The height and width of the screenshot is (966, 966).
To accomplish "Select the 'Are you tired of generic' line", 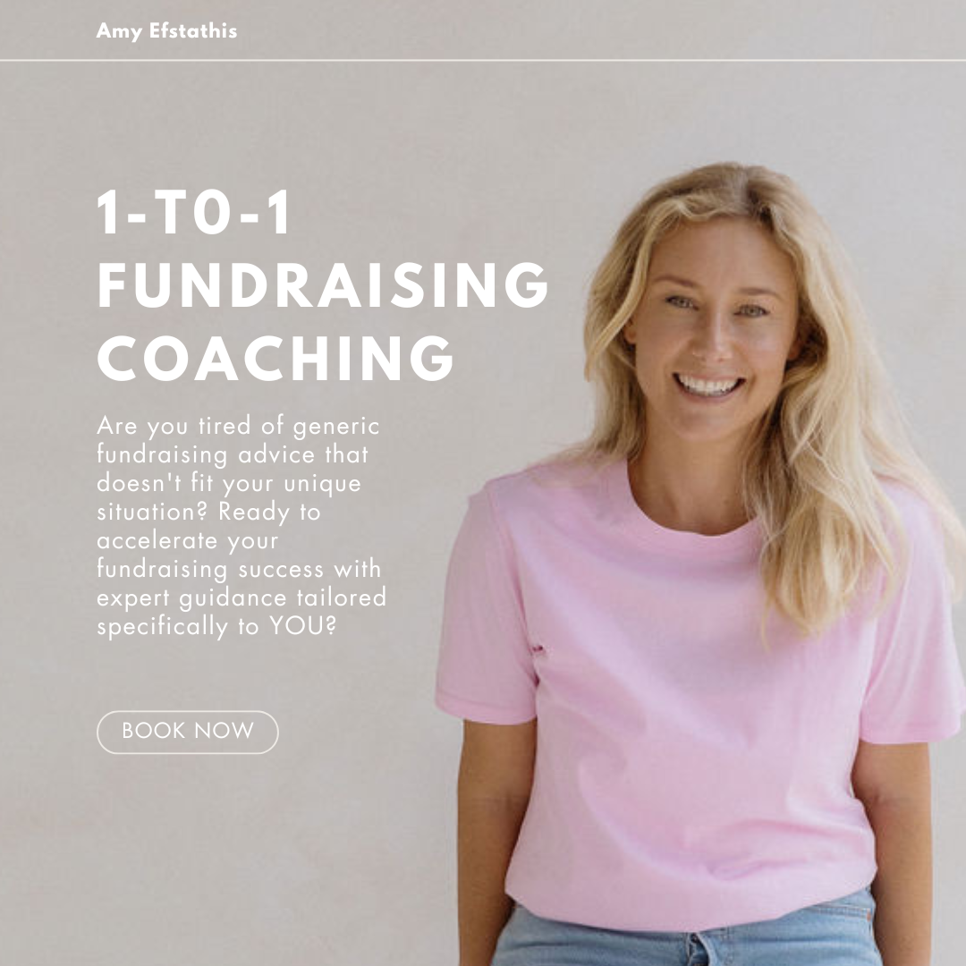I will pos(239,427).
